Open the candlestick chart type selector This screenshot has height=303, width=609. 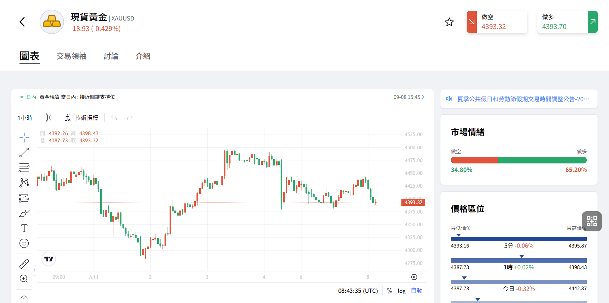pyautogui.click(x=48, y=117)
